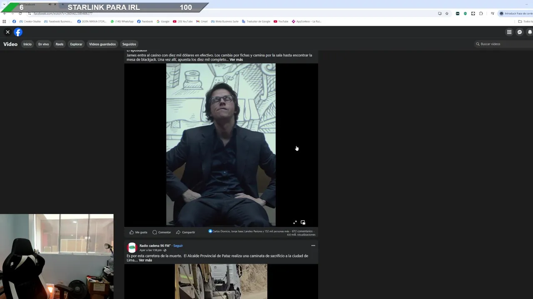Bookmark this page with the star icon

[447, 14]
